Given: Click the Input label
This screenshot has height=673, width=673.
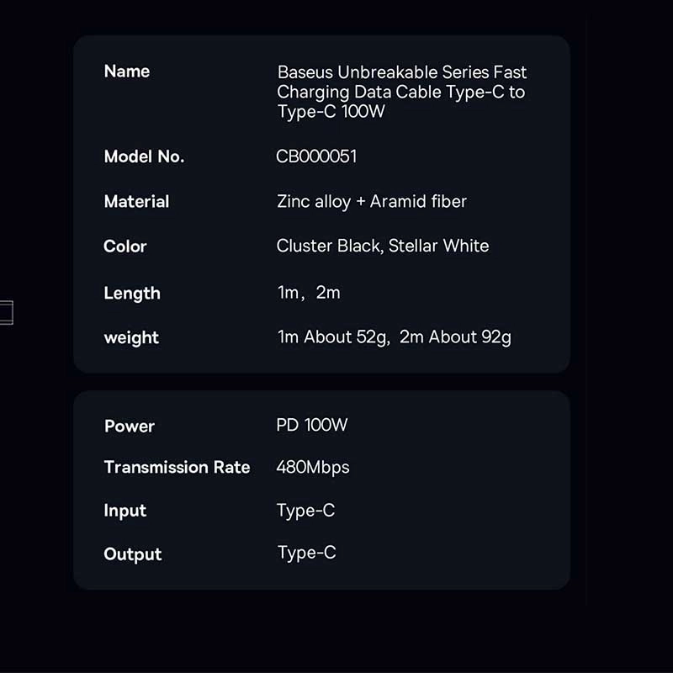Looking at the screenshot, I should coord(125,511).
